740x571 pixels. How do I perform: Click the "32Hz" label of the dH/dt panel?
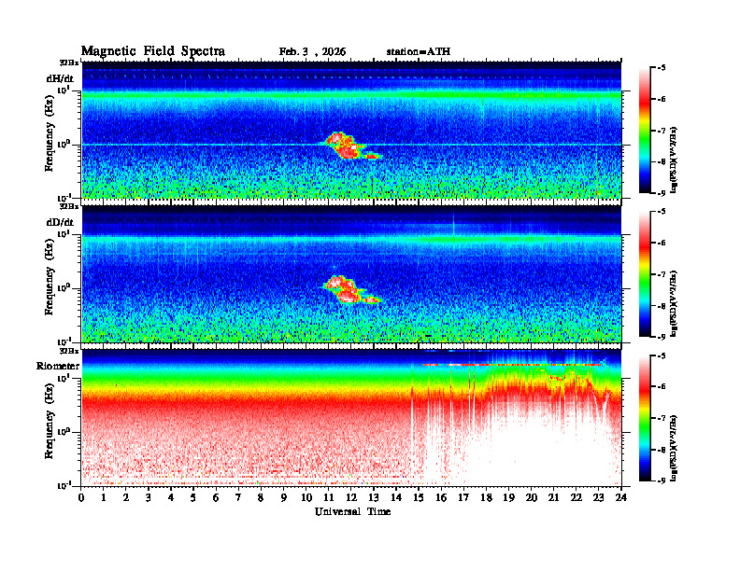tap(69, 63)
